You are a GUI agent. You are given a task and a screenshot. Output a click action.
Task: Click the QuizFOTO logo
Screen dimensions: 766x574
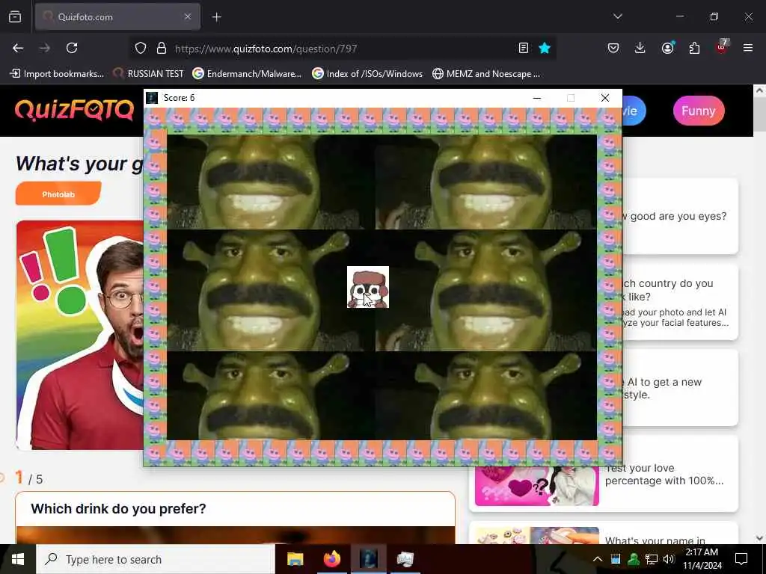click(x=74, y=111)
